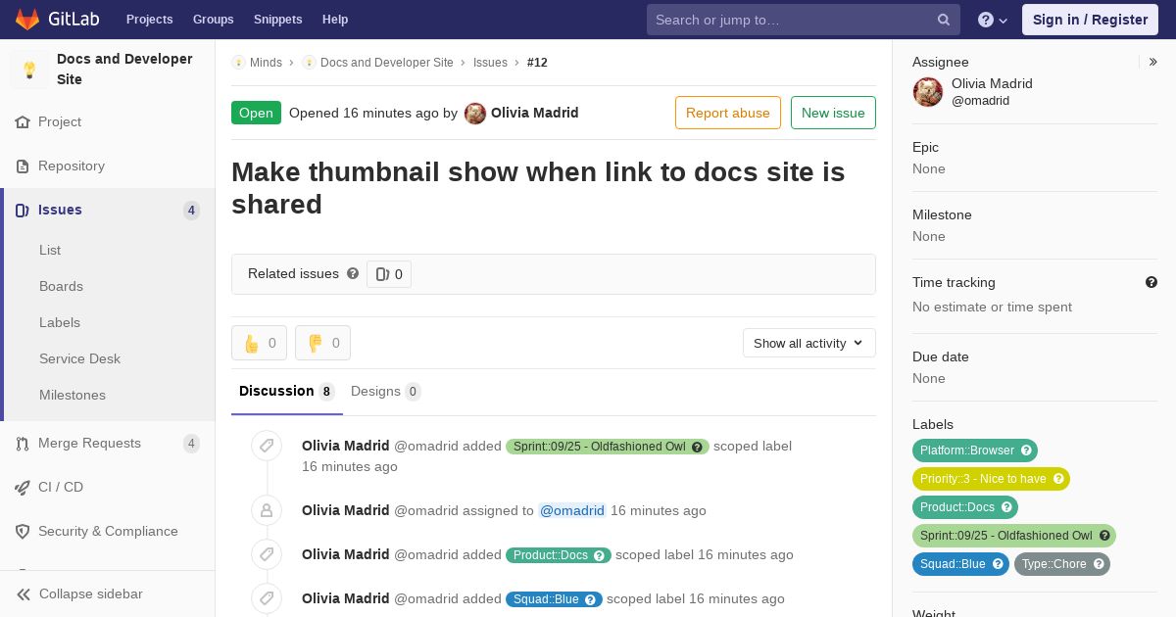This screenshot has width=1176, height=617.
Task: Collapse the left sidebar
Action: point(108,593)
